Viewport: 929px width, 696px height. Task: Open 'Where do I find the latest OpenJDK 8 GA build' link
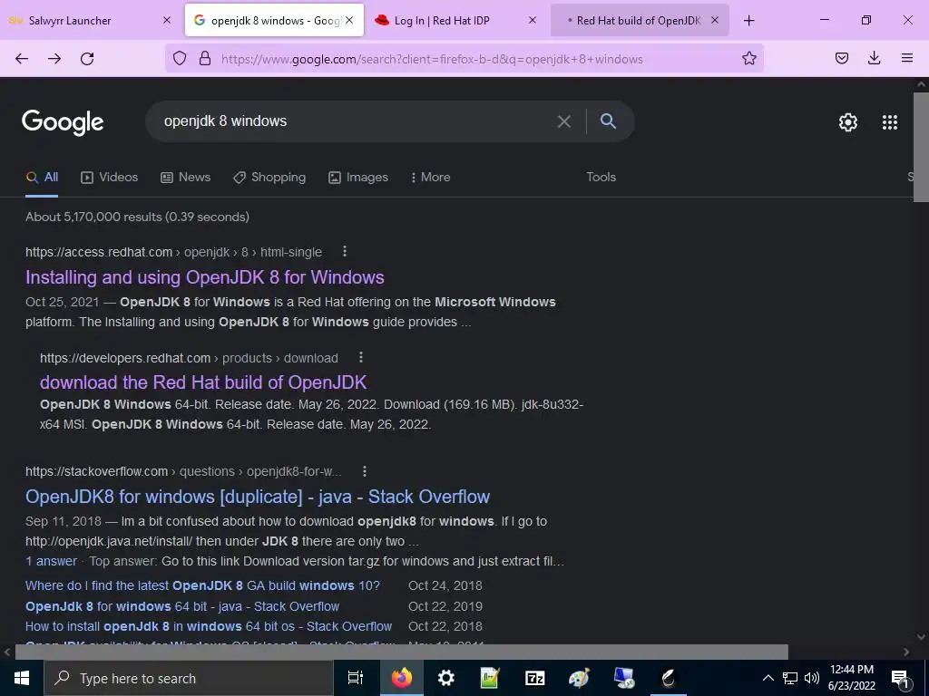point(202,585)
